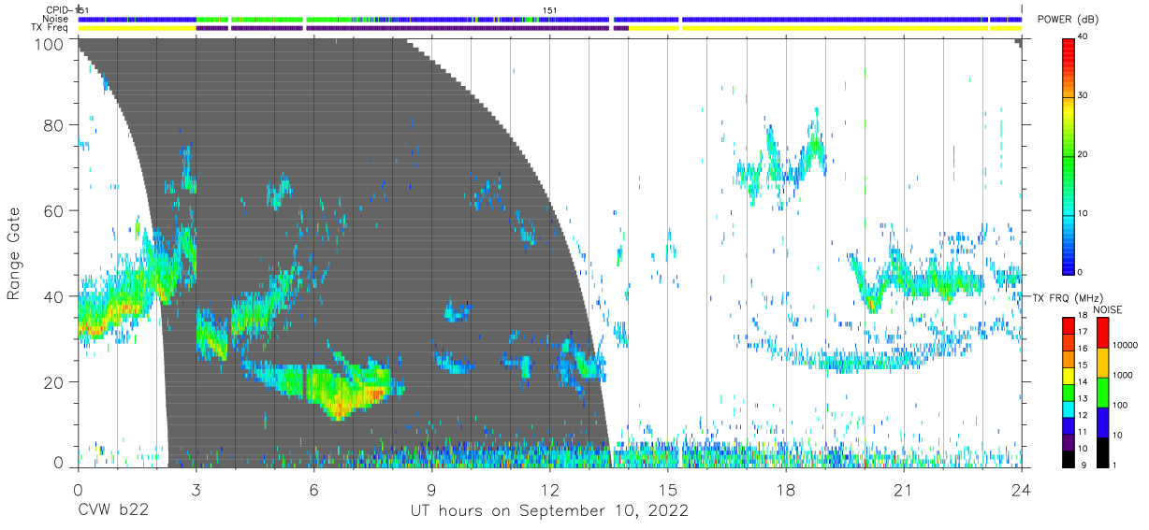Click the POWER rainbow colorbar

tap(1069, 155)
